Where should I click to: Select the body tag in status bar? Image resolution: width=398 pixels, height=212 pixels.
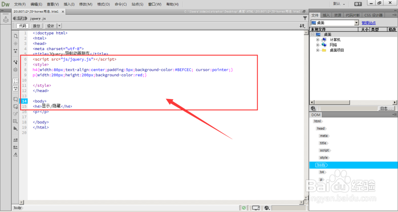(x=18, y=208)
